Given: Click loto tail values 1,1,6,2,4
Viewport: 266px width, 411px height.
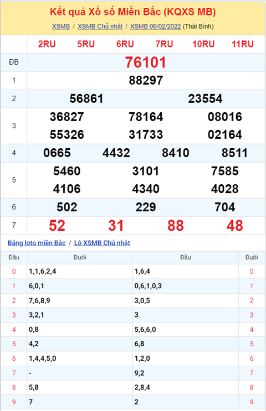Looking at the screenshot, I should [42, 271].
